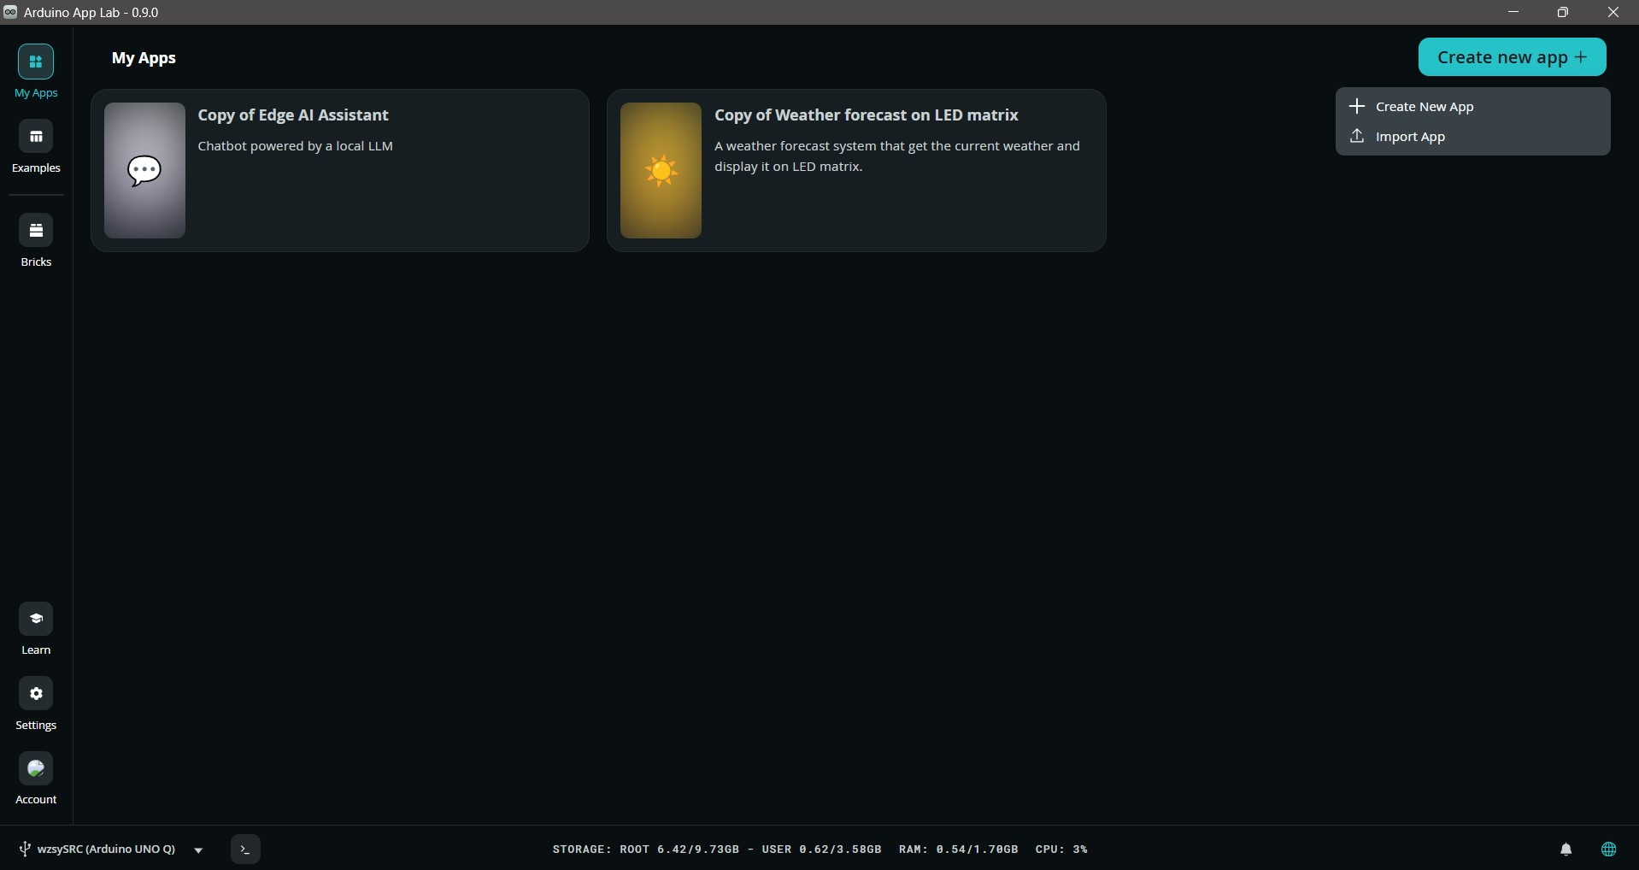Click the Chatbot powered by a local LLM description

click(x=296, y=146)
